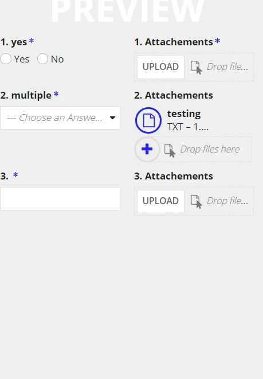Click the drop file icon in 3. Attachements
Image resolution: width=263 pixels, height=379 pixels.
coord(196,202)
